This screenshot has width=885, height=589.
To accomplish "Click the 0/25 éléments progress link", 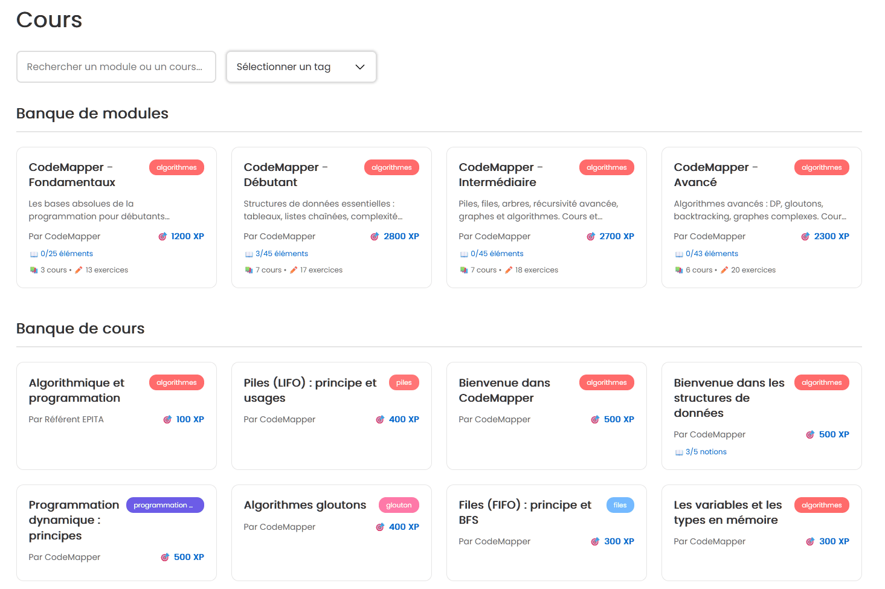I will 66,254.
